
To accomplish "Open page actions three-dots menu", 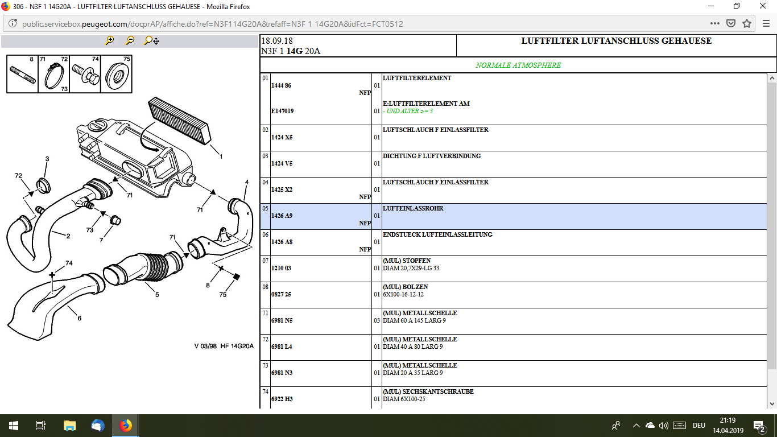I will point(715,24).
